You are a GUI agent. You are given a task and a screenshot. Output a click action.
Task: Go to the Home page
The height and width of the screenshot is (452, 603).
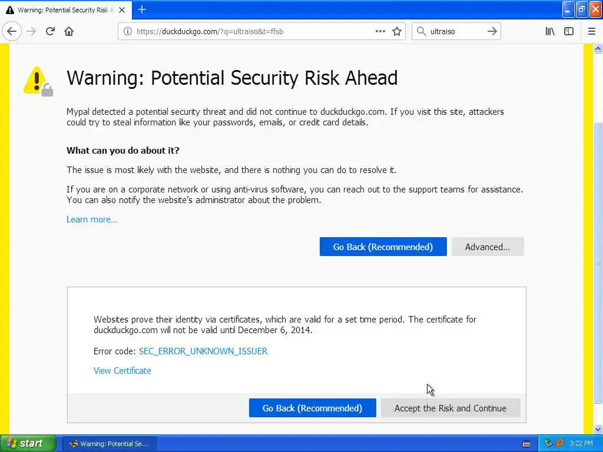pyautogui.click(x=69, y=31)
